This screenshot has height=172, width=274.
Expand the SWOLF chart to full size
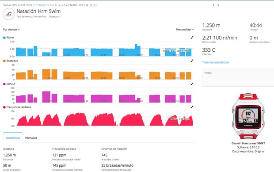(x=192, y=84)
